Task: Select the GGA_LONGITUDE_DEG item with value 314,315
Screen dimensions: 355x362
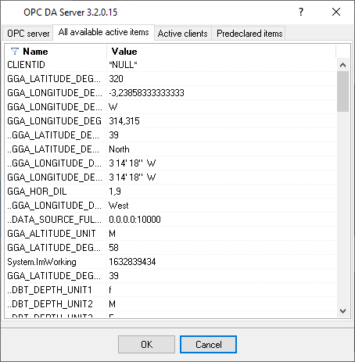Action: pyautogui.click(x=171, y=121)
